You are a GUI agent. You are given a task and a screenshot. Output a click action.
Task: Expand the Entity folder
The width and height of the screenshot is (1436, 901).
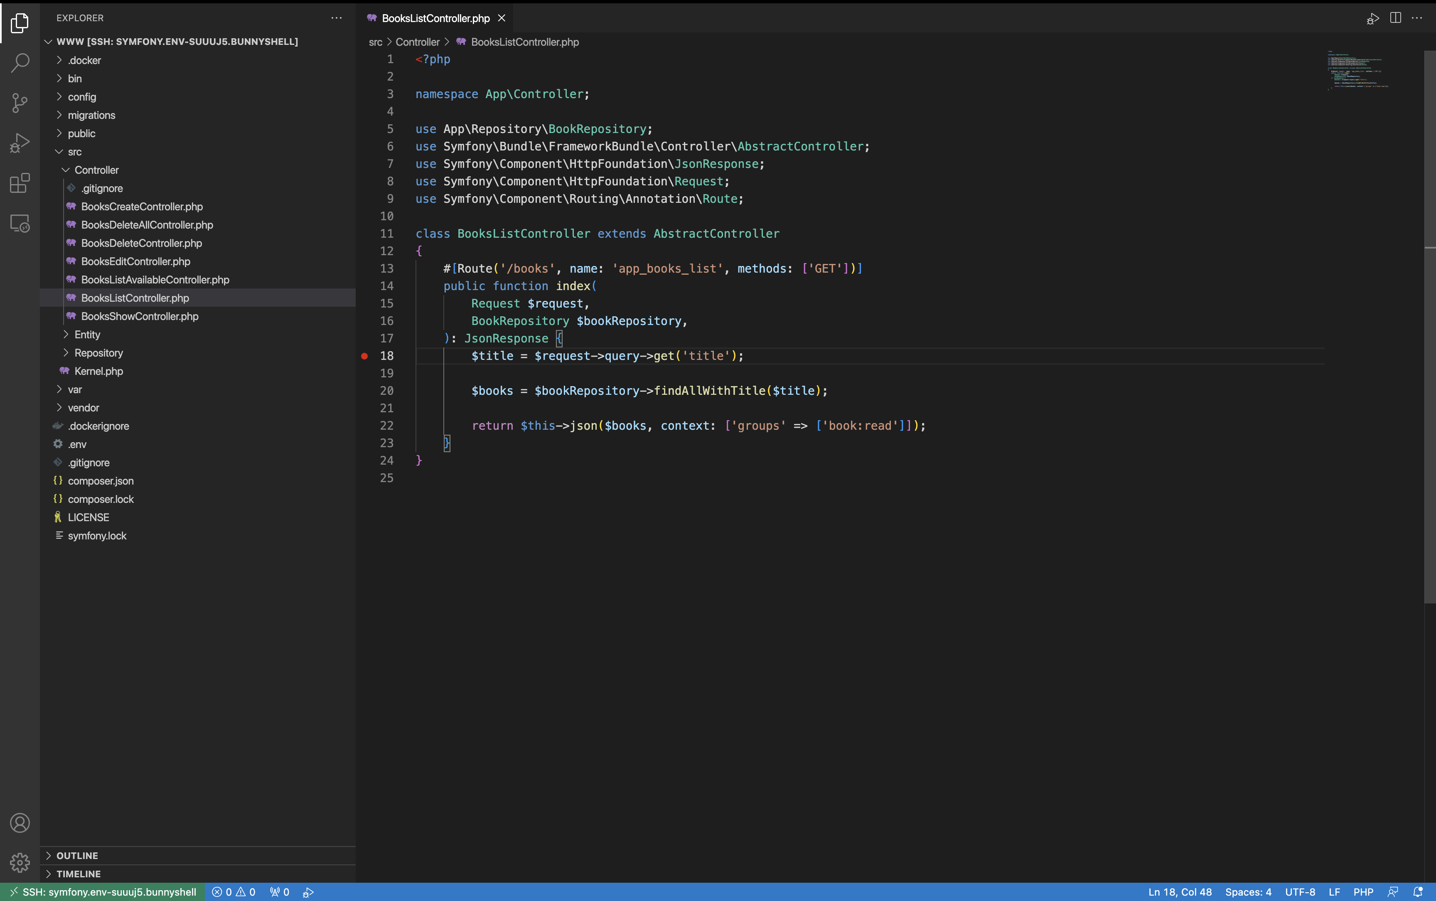point(198,334)
